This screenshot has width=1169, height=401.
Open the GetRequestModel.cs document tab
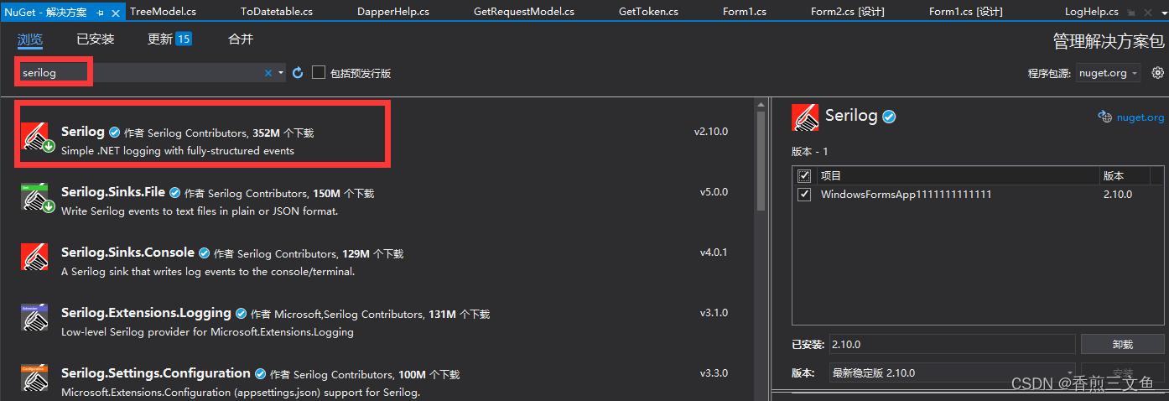(524, 12)
